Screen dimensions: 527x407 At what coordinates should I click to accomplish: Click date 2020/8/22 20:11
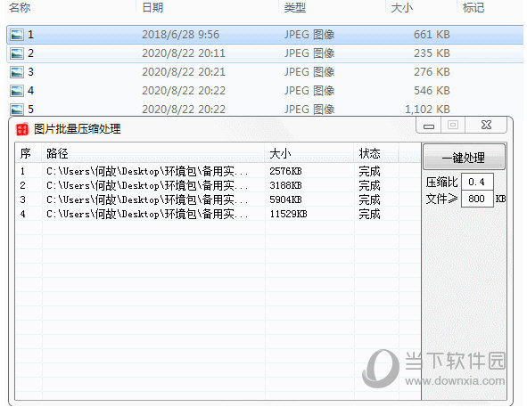184,53
